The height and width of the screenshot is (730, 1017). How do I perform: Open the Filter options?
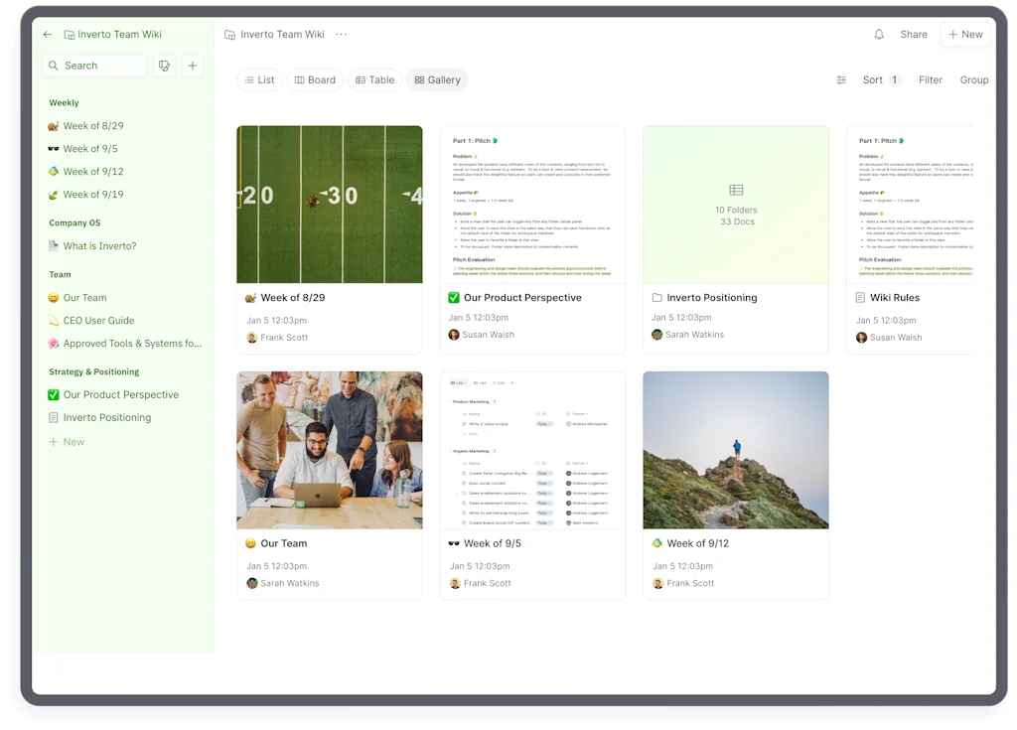click(930, 80)
